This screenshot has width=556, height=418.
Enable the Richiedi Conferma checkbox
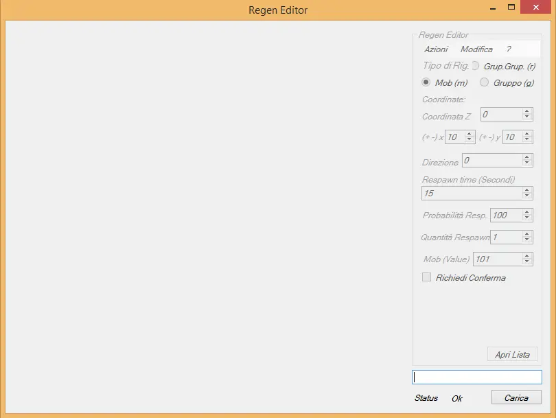click(x=427, y=278)
